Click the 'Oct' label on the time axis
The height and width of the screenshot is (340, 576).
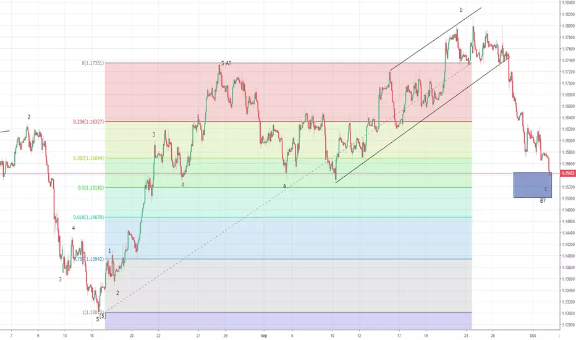pyautogui.click(x=533, y=336)
